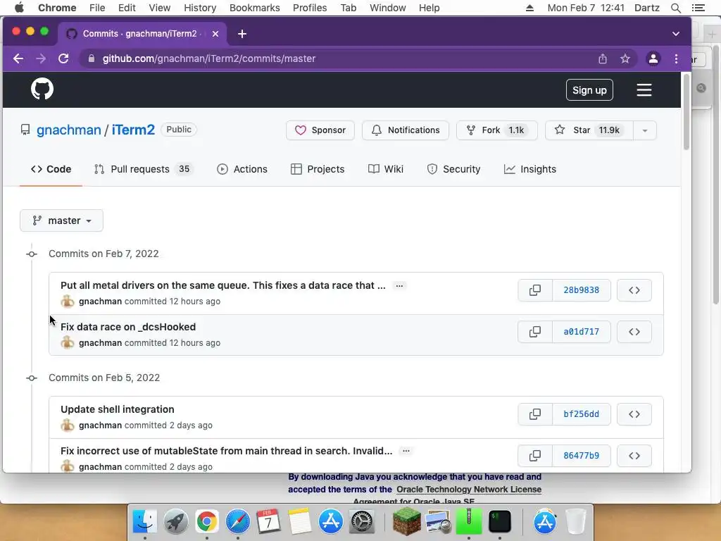Launch Minecraft from the Dock
Image resolution: width=721 pixels, height=541 pixels.
click(x=406, y=521)
